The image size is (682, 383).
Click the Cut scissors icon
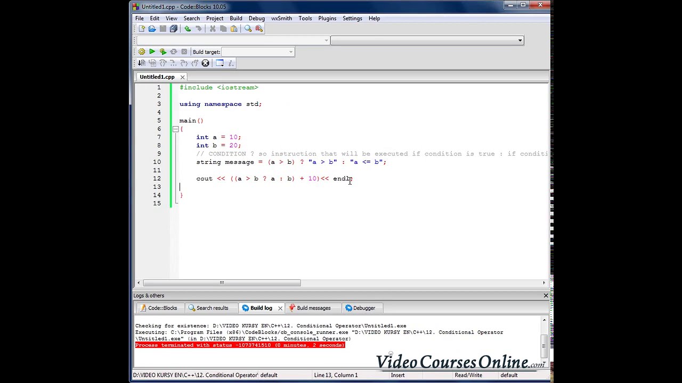[x=213, y=29]
